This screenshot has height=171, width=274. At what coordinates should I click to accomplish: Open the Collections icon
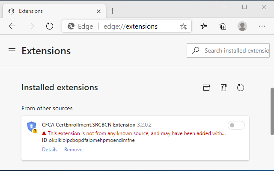click(x=223, y=26)
